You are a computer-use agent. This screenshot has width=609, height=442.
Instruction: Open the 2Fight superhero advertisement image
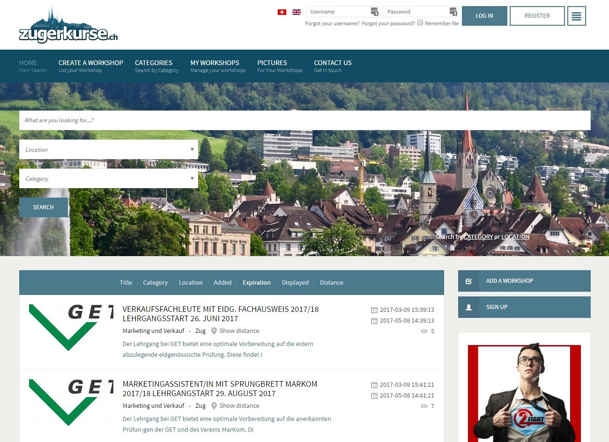tap(524, 393)
